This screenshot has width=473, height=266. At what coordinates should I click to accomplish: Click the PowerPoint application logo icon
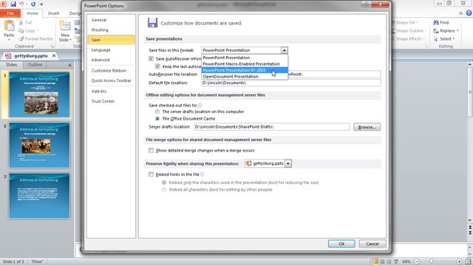pos(3,4)
